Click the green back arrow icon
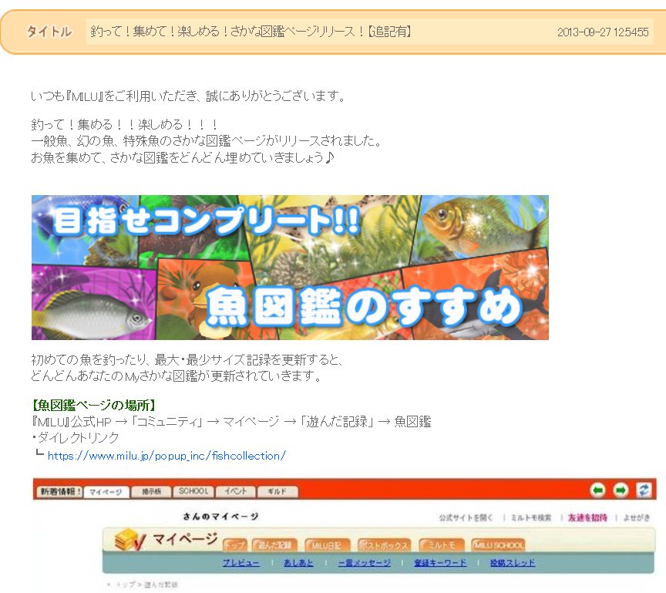The width and height of the screenshot is (666, 593). click(597, 490)
